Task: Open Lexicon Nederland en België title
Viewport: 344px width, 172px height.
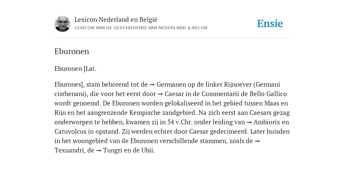Action: 116,19
